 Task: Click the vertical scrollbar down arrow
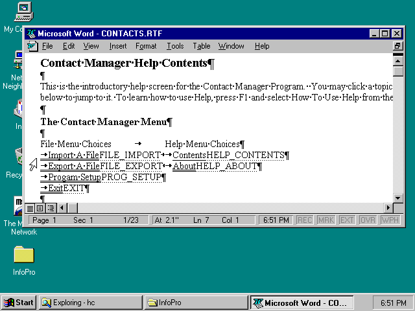(x=398, y=198)
